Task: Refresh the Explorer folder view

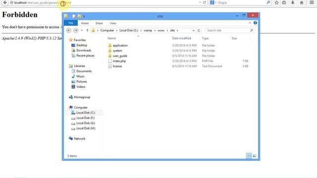Action: click(x=199, y=31)
